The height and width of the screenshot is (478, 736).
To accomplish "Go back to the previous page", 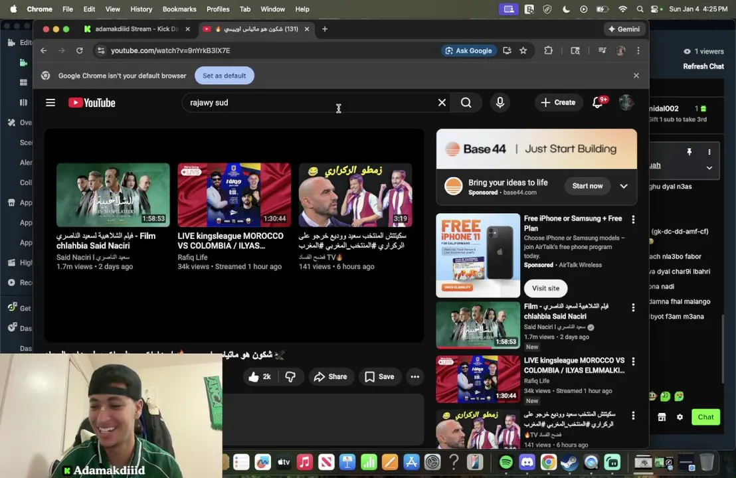I will click(x=44, y=50).
